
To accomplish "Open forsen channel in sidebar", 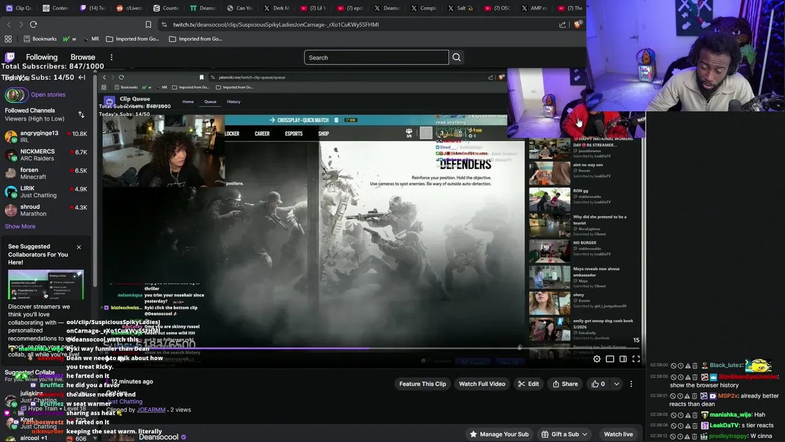I will tap(47, 173).
